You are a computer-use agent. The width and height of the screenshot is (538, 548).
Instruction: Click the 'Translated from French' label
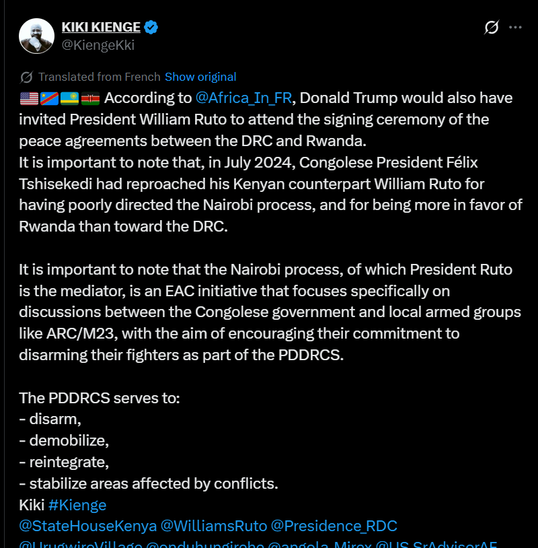[x=100, y=77]
